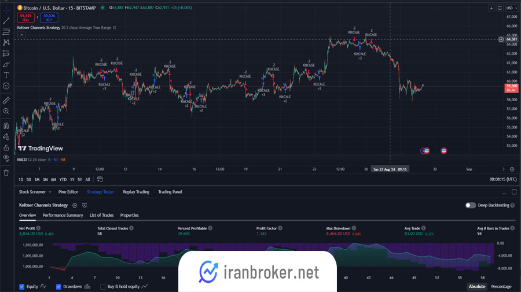Enable the Buy & hold equity checkbox
The width and height of the screenshot is (521, 292).
coord(102,287)
